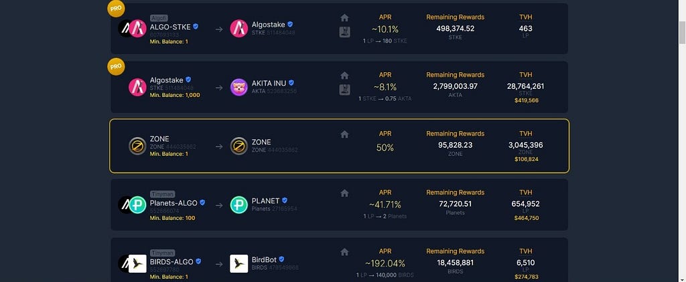Click the PLANET reward token icon

pos(239,204)
